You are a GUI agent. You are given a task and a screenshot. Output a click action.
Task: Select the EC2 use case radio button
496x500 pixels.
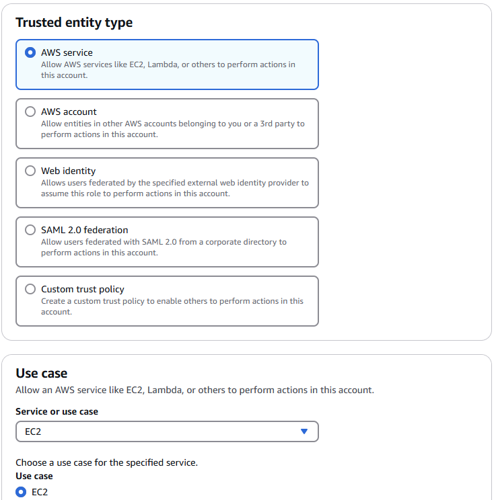click(21, 492)
